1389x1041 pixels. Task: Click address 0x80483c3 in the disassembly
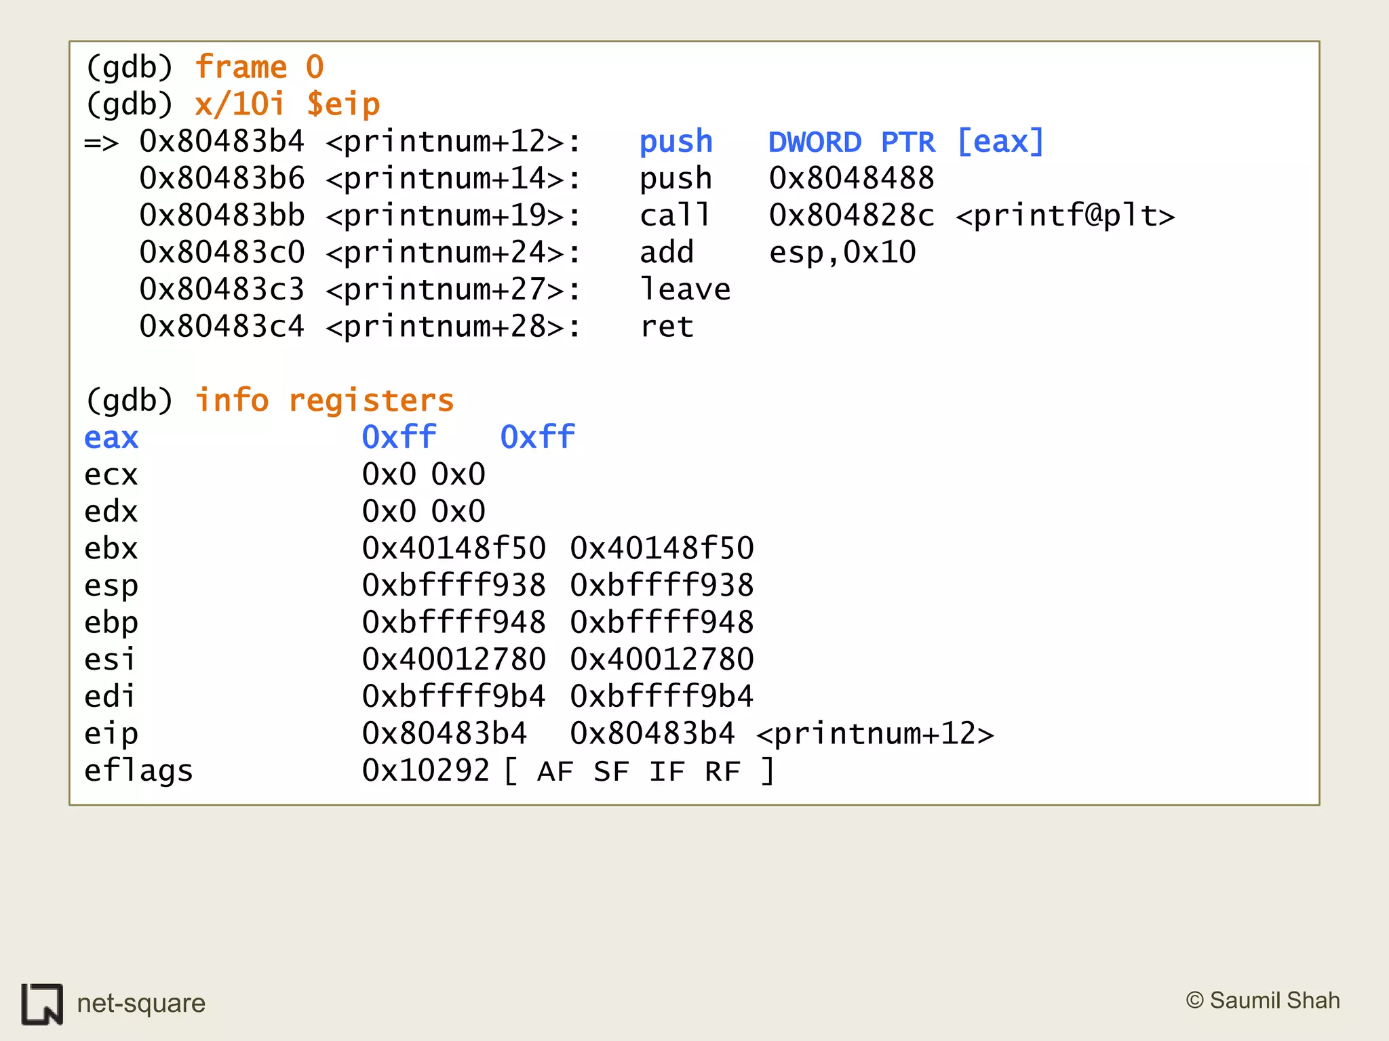(222, 289)
